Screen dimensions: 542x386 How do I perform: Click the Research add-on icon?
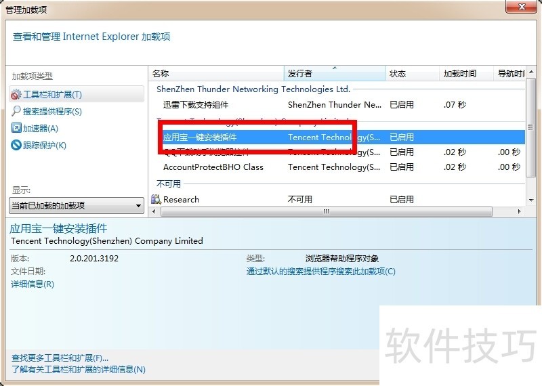[157, 199]
